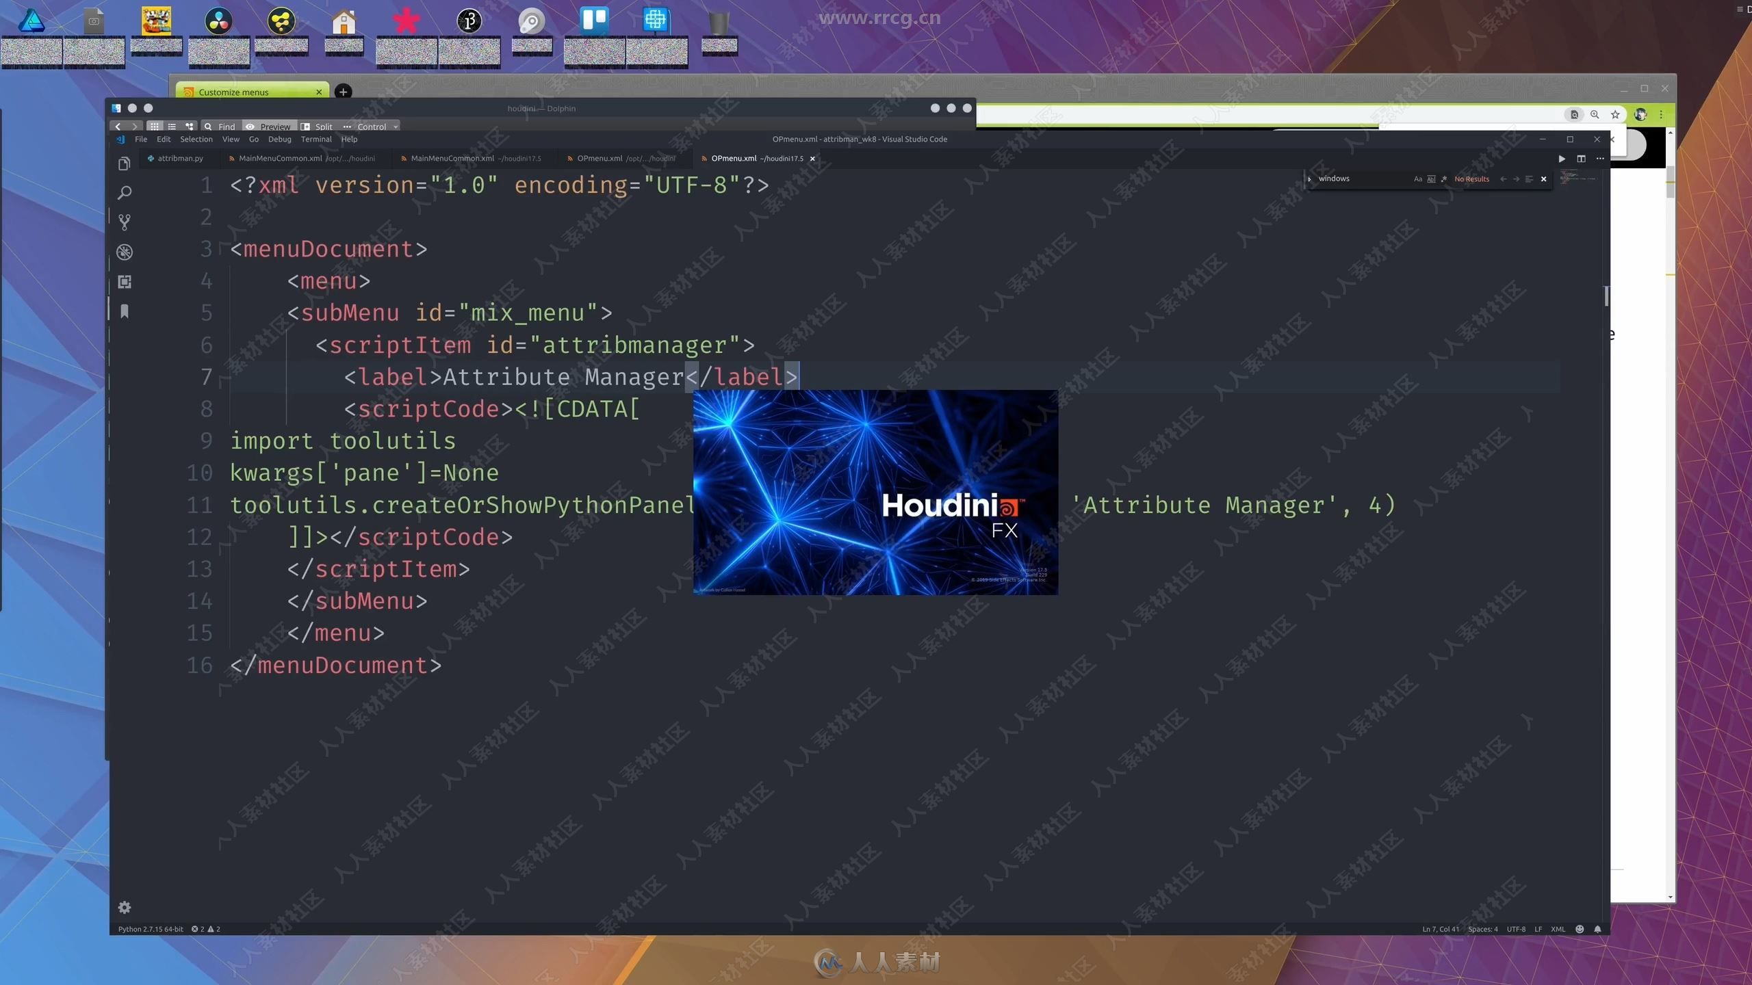Change the LF end-of-line sequence
The image size is (1752, 985).
[x=1538, y=929]
